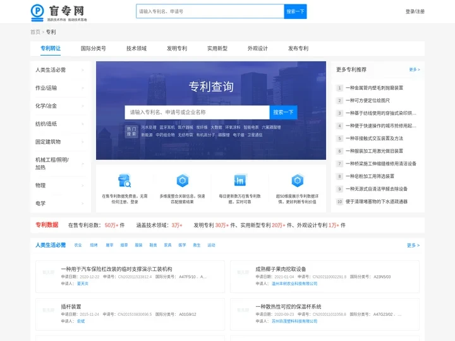Open recommended patent 一种服装加工用激光做旧装置
This screenshot has width=455, height=341.
coord(374,151)
